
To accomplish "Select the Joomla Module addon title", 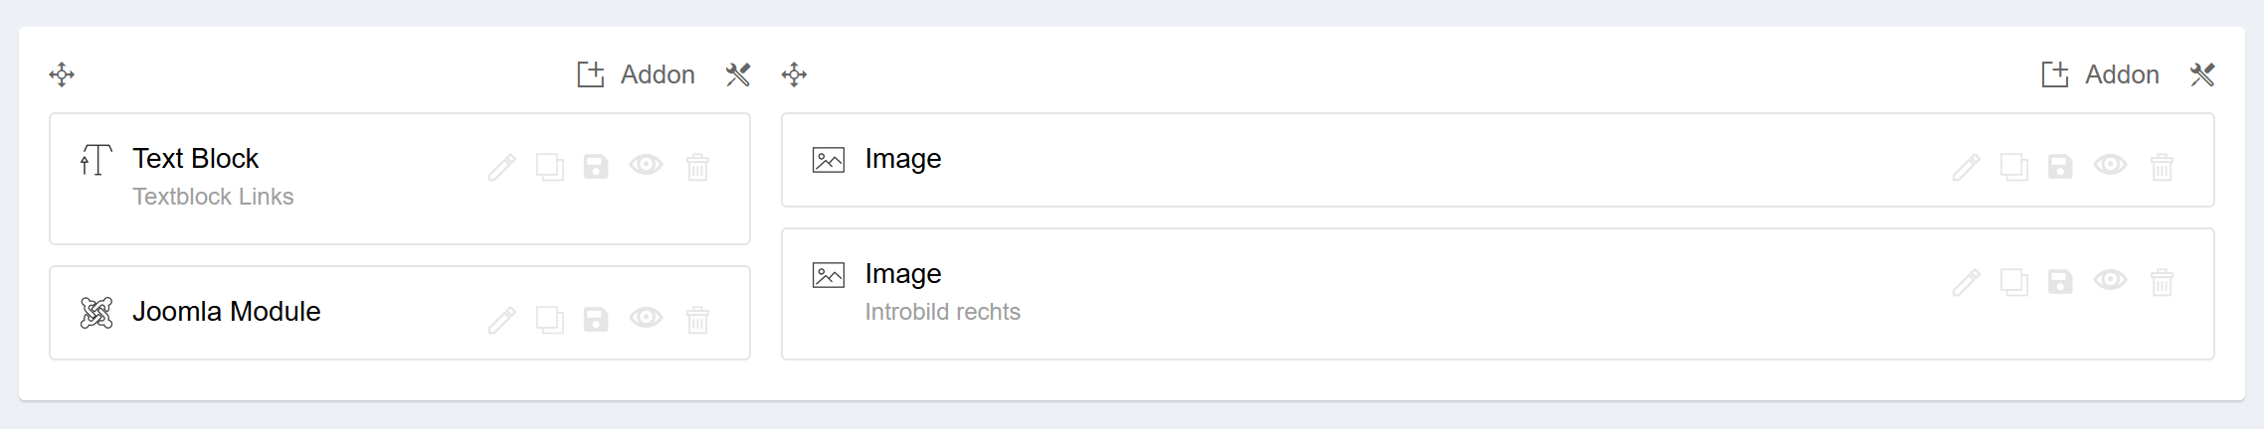I will [x=227, y=312].
